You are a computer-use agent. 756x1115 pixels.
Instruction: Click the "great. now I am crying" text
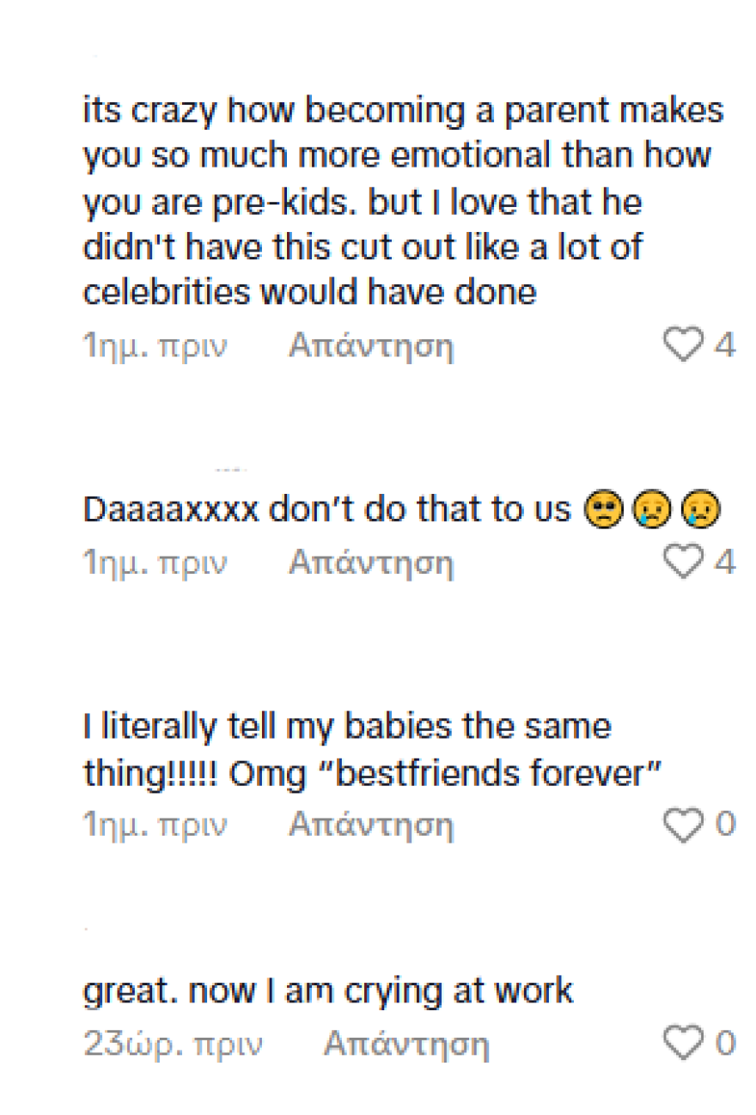tap(327, 990)
